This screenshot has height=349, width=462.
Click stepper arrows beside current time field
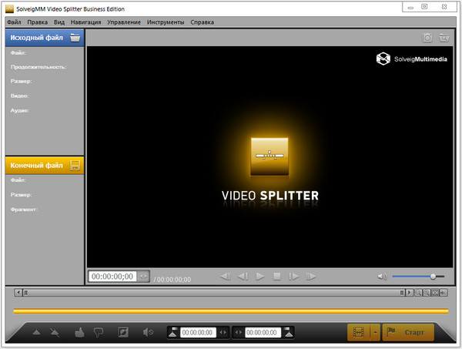(x=142, y=277)
